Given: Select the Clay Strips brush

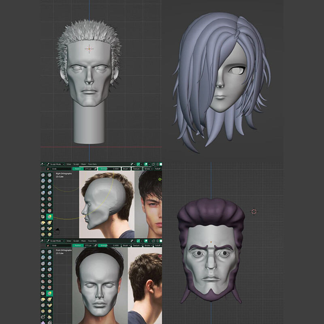Looking at the screenshot, I should point(49,181).
